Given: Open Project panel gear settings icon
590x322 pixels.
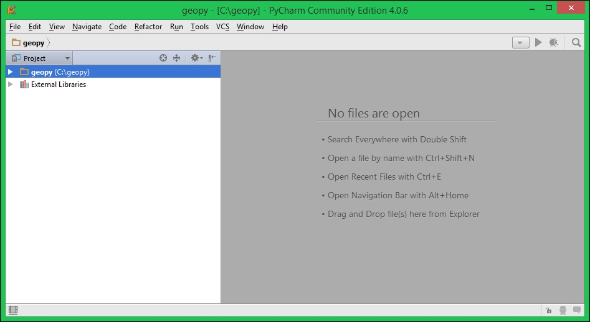Looking at the screenshot, I should 196,58.
